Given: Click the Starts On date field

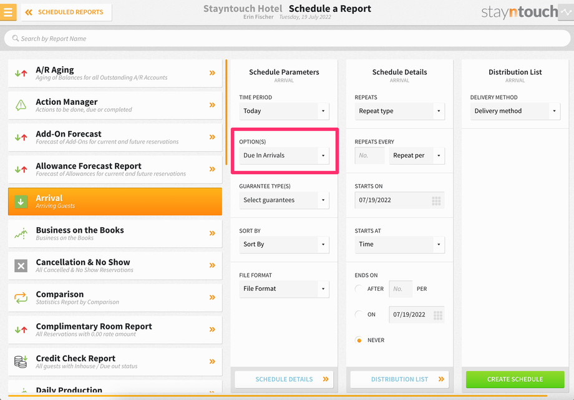Looking at the screenshot, I should [399, 200].
